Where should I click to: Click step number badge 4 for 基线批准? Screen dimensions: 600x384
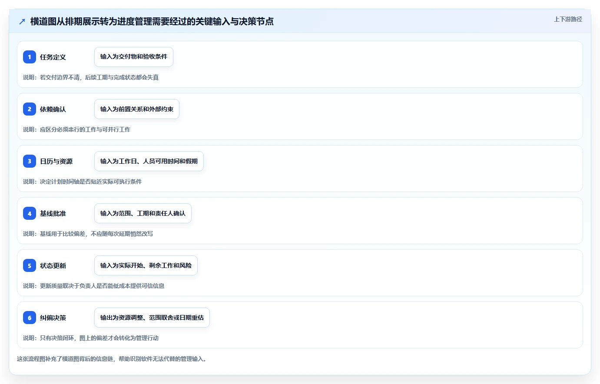30,213
